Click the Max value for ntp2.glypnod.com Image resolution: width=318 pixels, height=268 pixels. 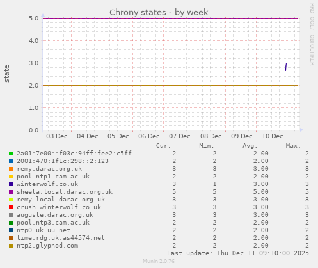[307, 246]
